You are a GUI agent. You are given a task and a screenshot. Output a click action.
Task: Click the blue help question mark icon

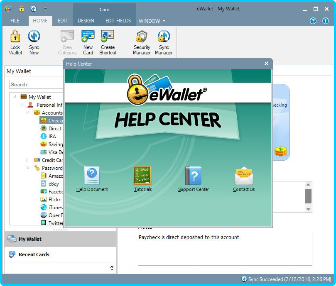[313, 21]
